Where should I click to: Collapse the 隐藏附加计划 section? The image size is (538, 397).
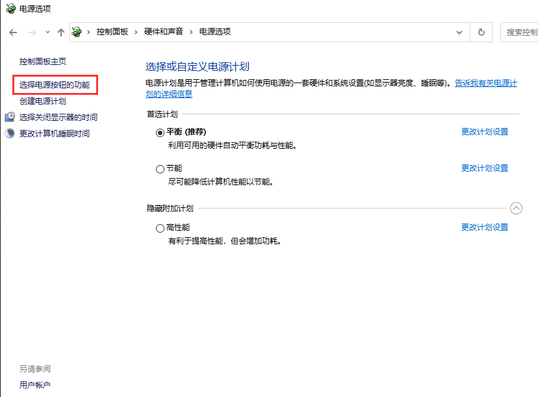point(516,208)
